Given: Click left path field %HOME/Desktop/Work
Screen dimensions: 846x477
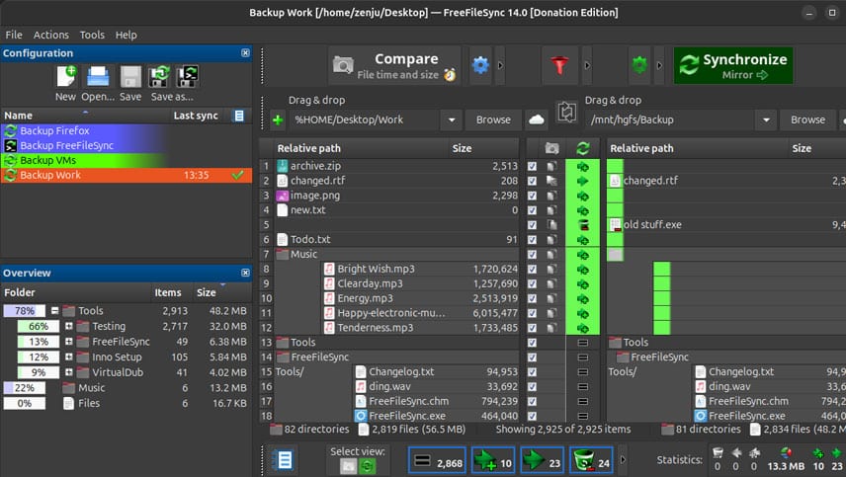Looking at the screenshot, I should pos(366,119).
